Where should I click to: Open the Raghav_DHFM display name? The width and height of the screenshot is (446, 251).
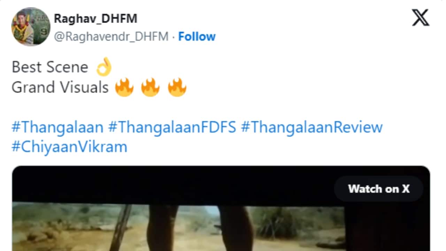click(x=95, y=19)
